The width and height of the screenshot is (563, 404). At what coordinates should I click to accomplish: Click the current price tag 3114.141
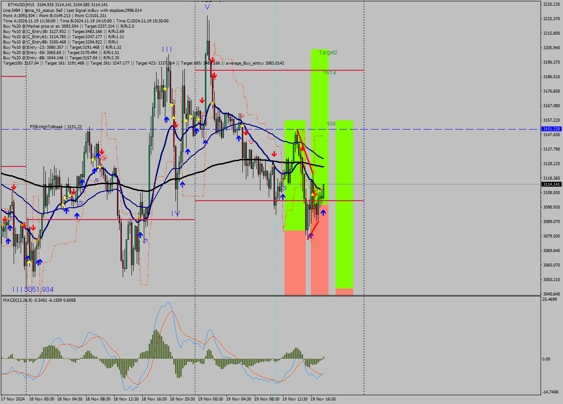click(x=552, y=184)
